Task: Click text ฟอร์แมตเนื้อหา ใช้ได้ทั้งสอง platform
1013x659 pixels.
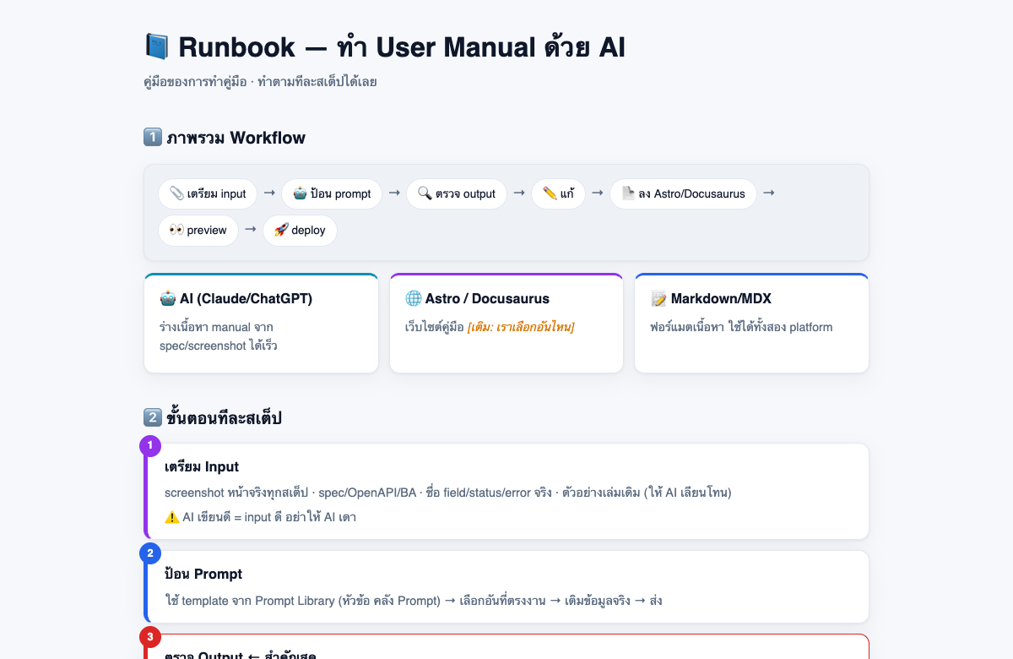Action: click(x=741, y=327)
